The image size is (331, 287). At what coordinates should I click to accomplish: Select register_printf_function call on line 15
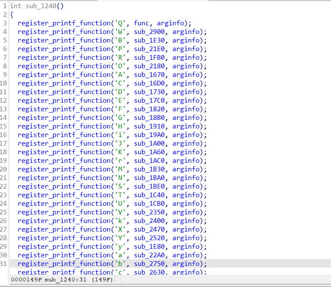64,126
